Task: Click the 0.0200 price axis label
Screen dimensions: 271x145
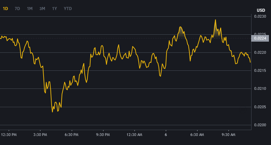Action: 260,125
